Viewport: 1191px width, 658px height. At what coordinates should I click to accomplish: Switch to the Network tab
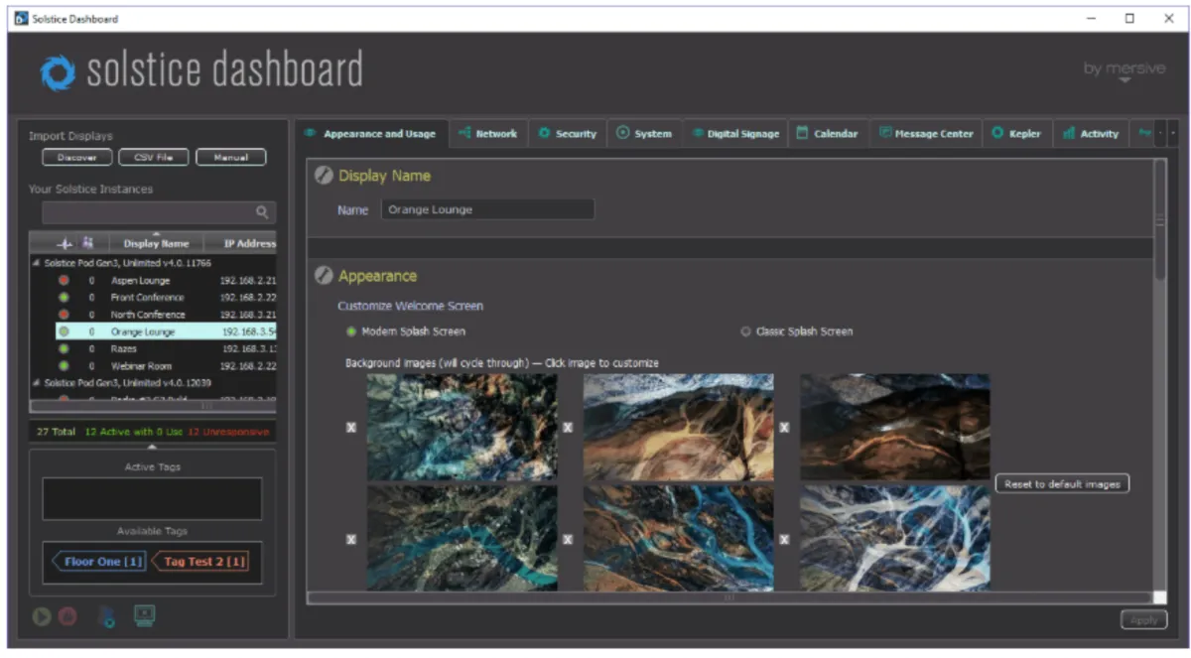click(487, 133)
